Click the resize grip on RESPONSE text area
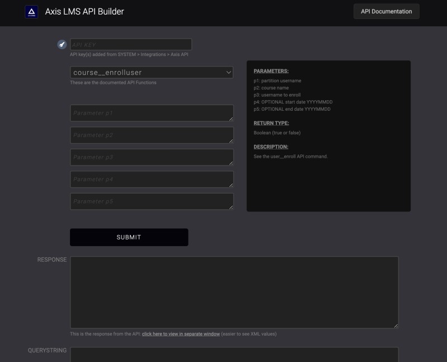The width and height of the screenshot is (447, 362). pyautogui.click(x=396, y=326)
